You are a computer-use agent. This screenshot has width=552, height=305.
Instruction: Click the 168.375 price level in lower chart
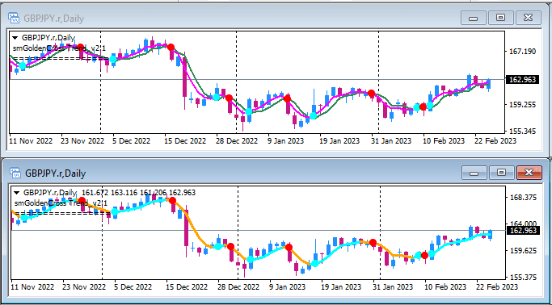[524, 198]
